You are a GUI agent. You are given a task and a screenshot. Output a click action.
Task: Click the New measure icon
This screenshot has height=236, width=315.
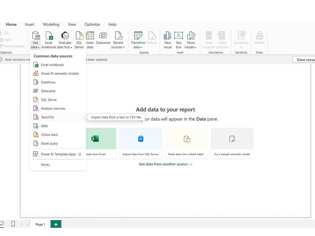coord(209,40)
